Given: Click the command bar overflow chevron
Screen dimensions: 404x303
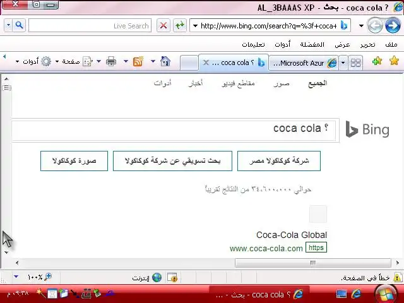Looking at the screenshot, I should tap(4, 57).
